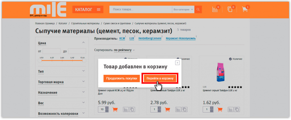Click the minimum price slider handle
291x120 pixels.
coord(40,61)
